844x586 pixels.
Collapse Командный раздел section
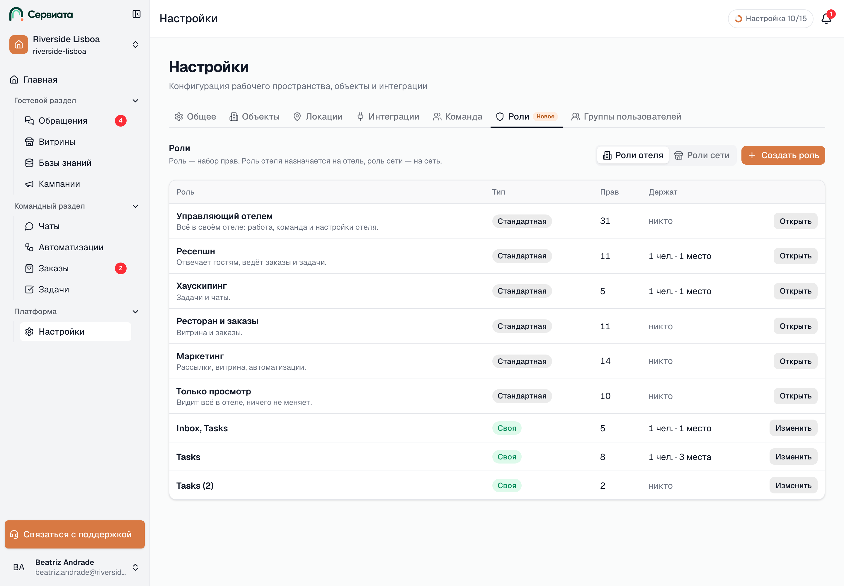pos(135,206)
